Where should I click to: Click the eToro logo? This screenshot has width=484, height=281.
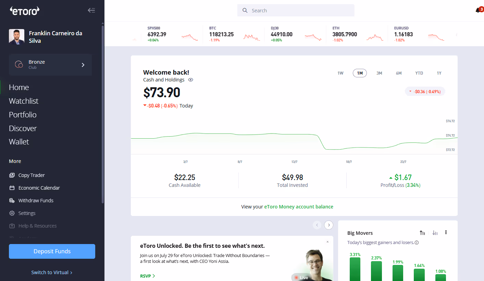[24, 11]
